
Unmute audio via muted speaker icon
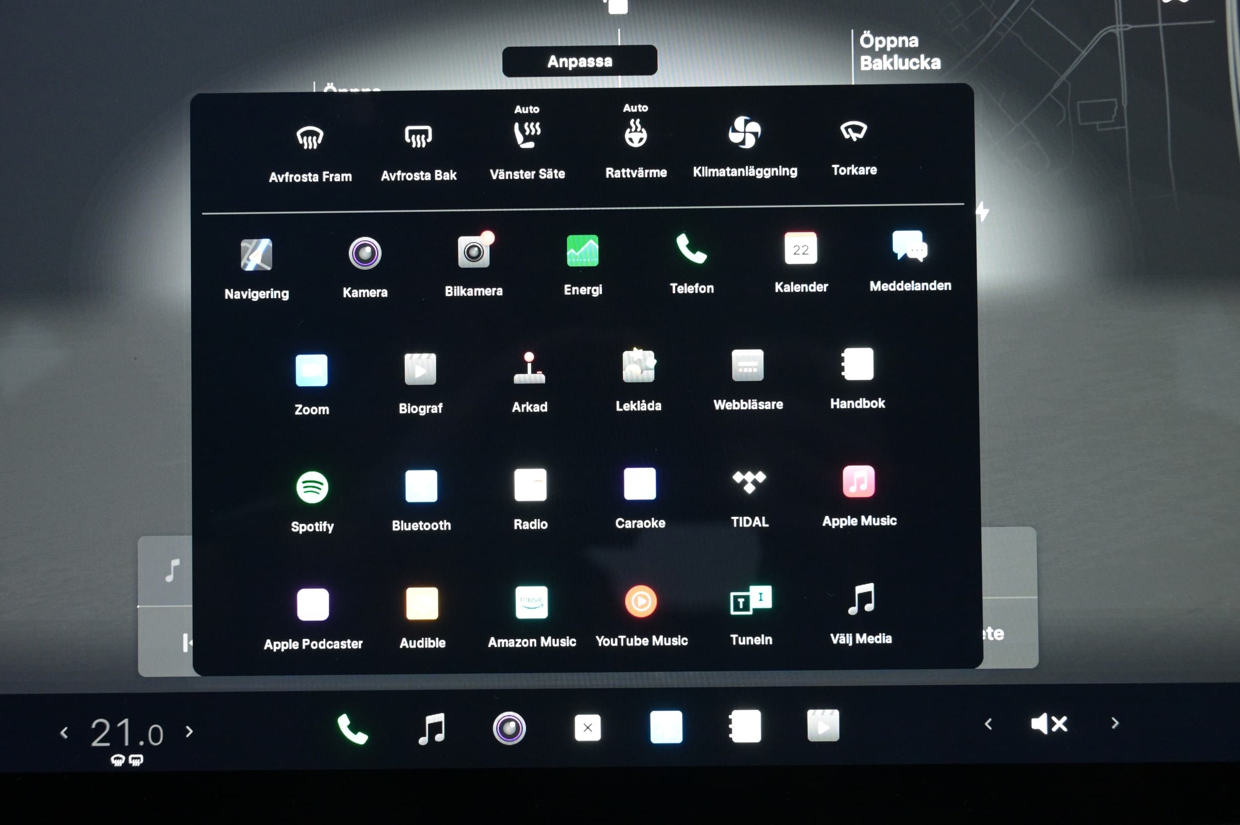[1050, 724]
